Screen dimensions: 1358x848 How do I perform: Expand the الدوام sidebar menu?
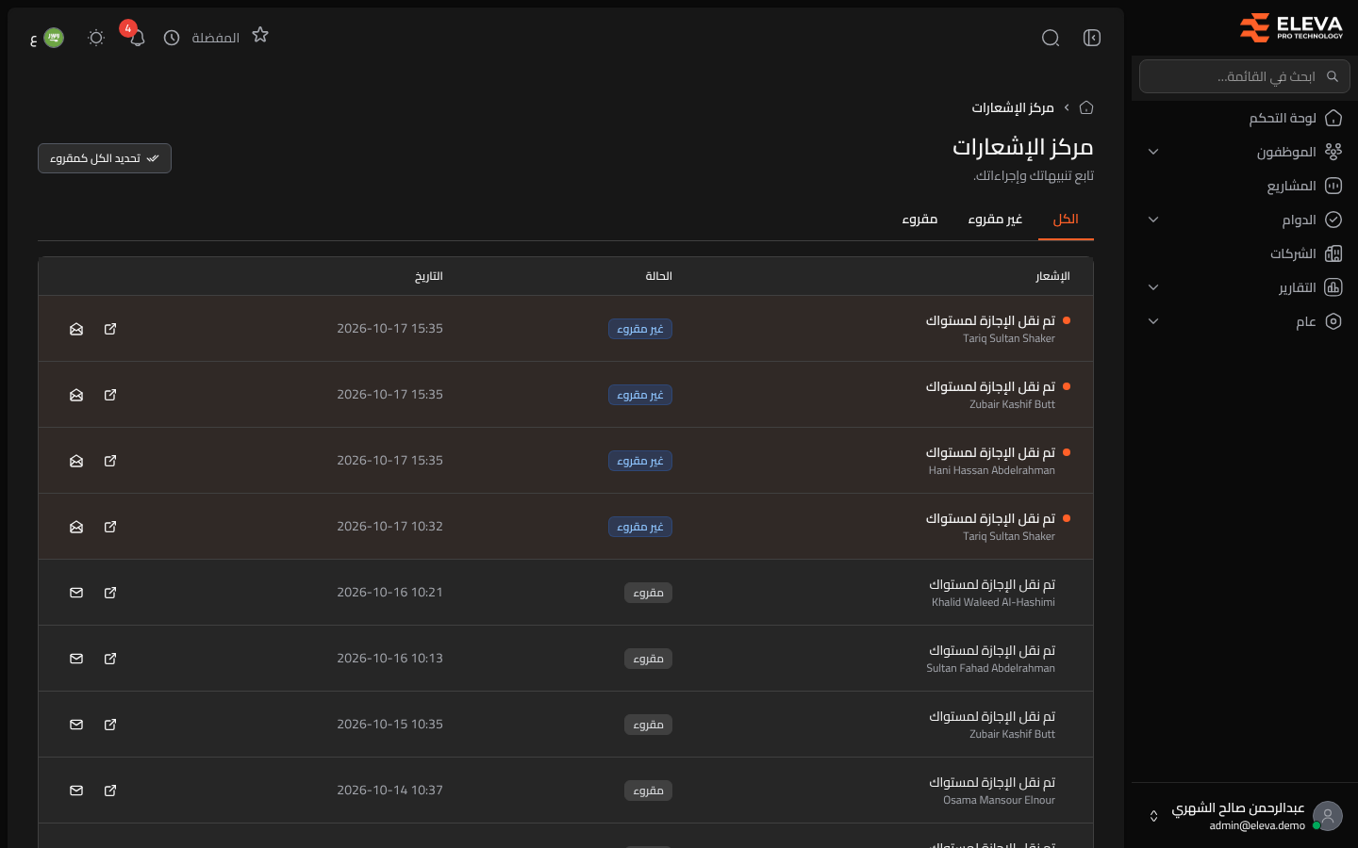[x=1153, y=220]
